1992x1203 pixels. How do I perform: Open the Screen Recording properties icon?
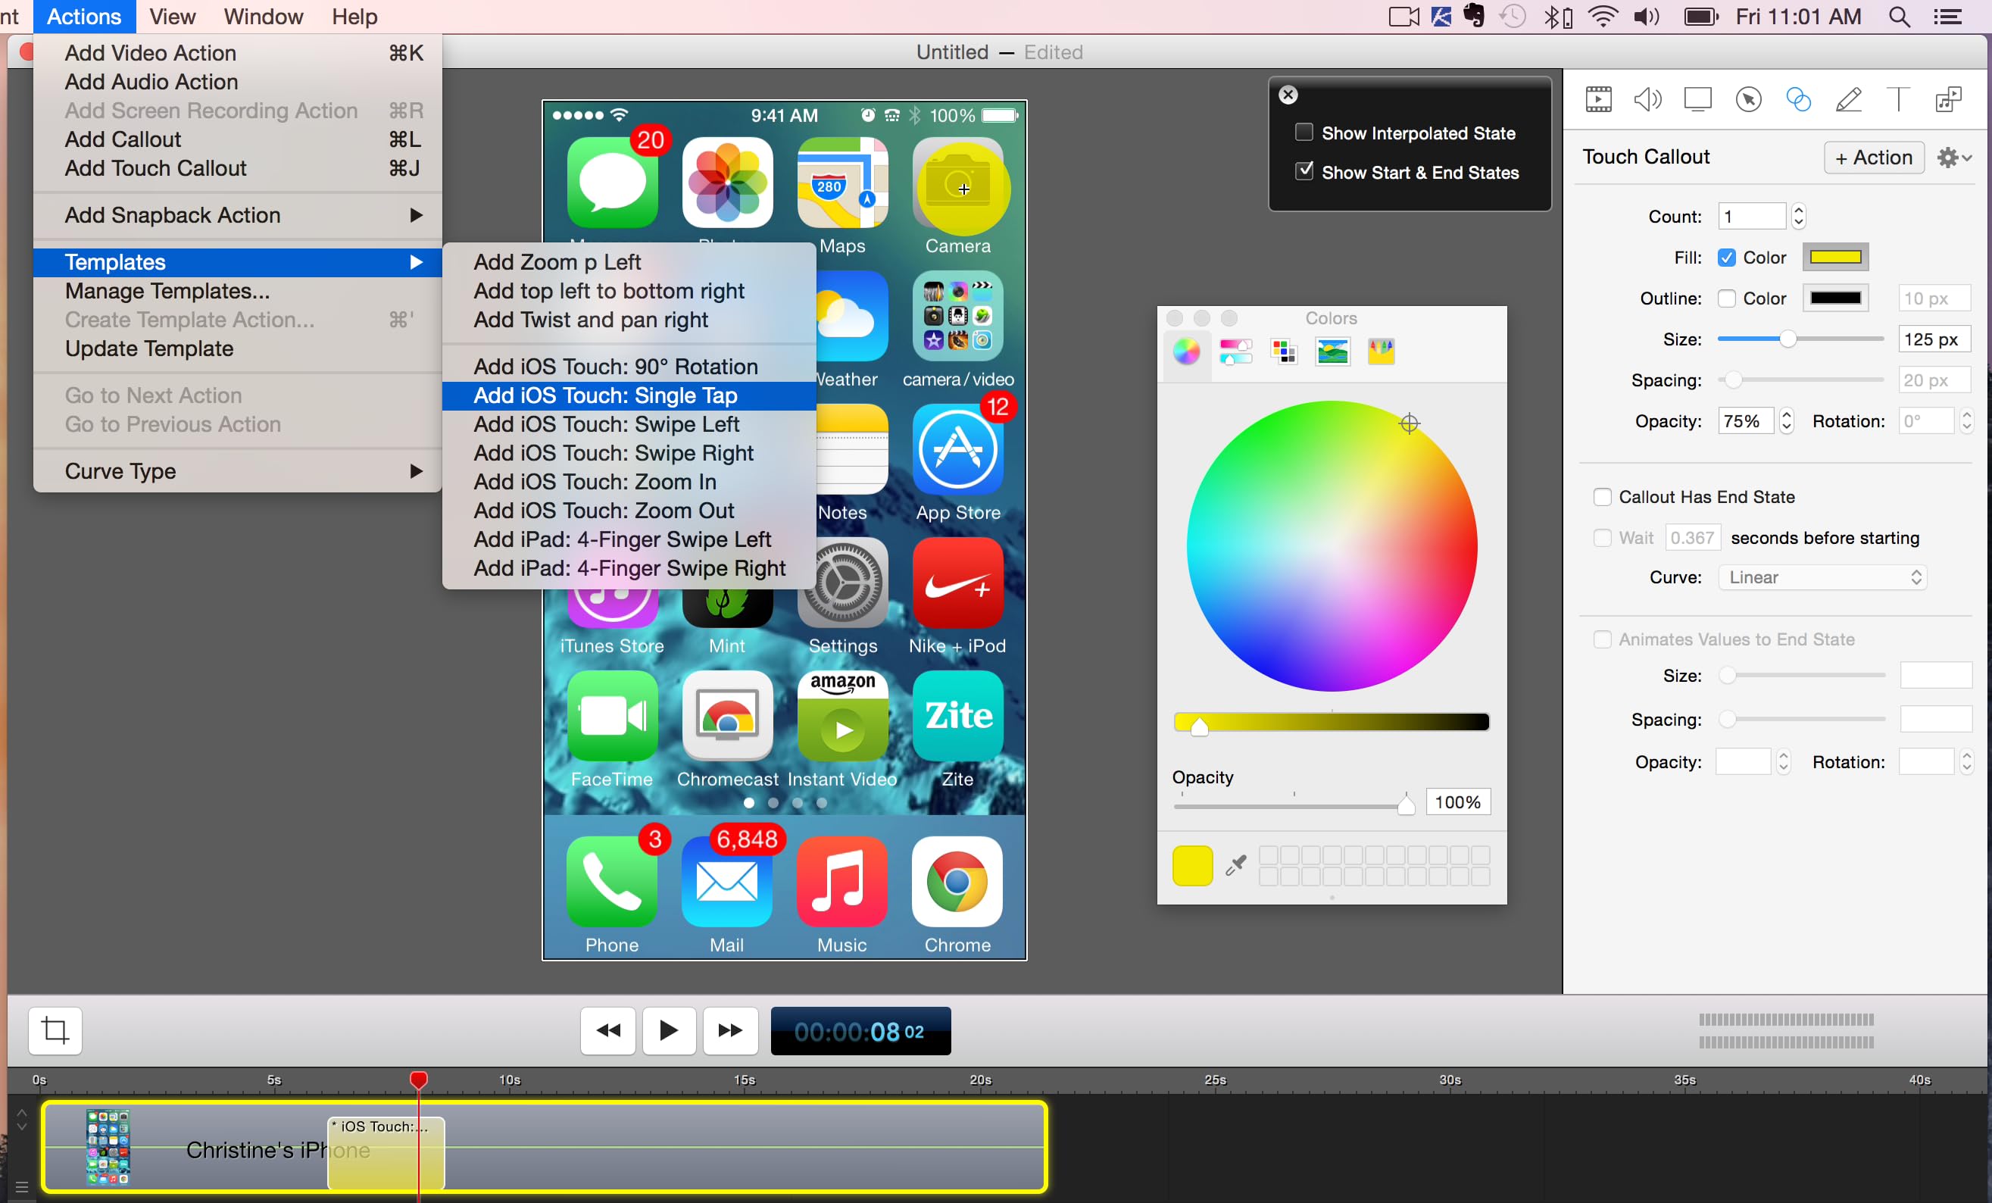tap(1697, 99)
